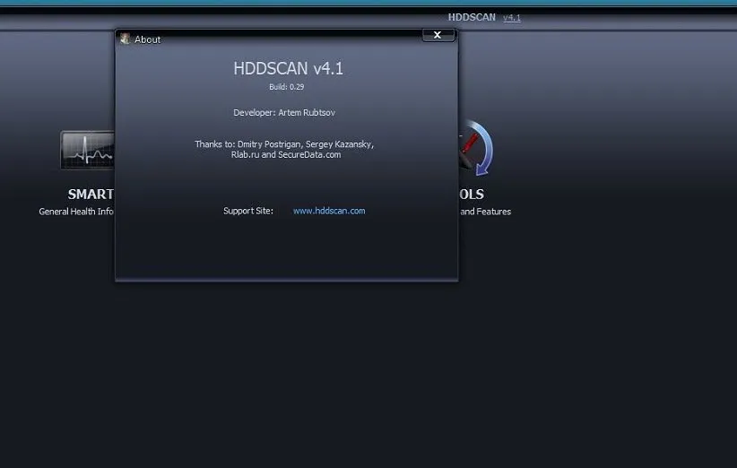Viewport: 737px width, 468px height.
Task: Click the Build: 0.29 text
Action: 287,87
